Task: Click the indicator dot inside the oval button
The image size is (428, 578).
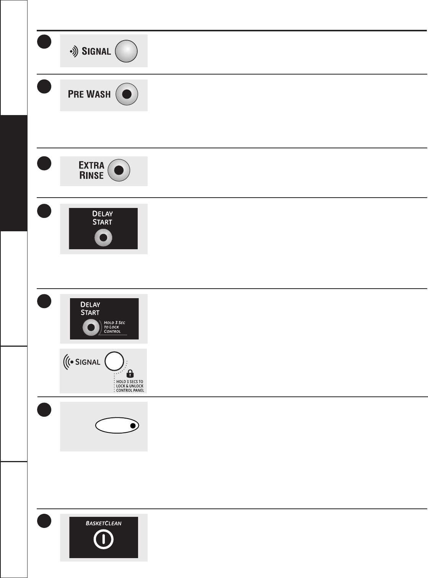Action: (133, 426)
